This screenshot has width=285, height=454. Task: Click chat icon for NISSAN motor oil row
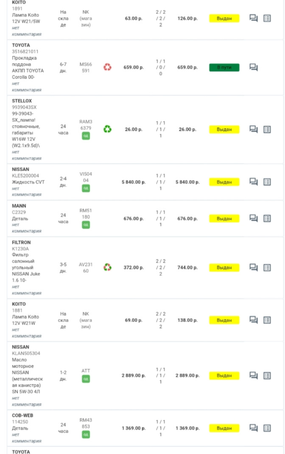tap(254, 375)
